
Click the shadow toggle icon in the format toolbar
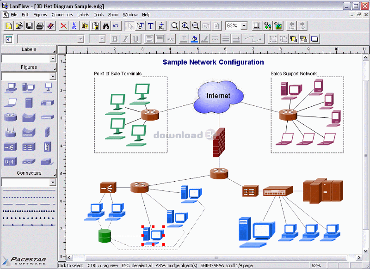click(x=315, y=39)
